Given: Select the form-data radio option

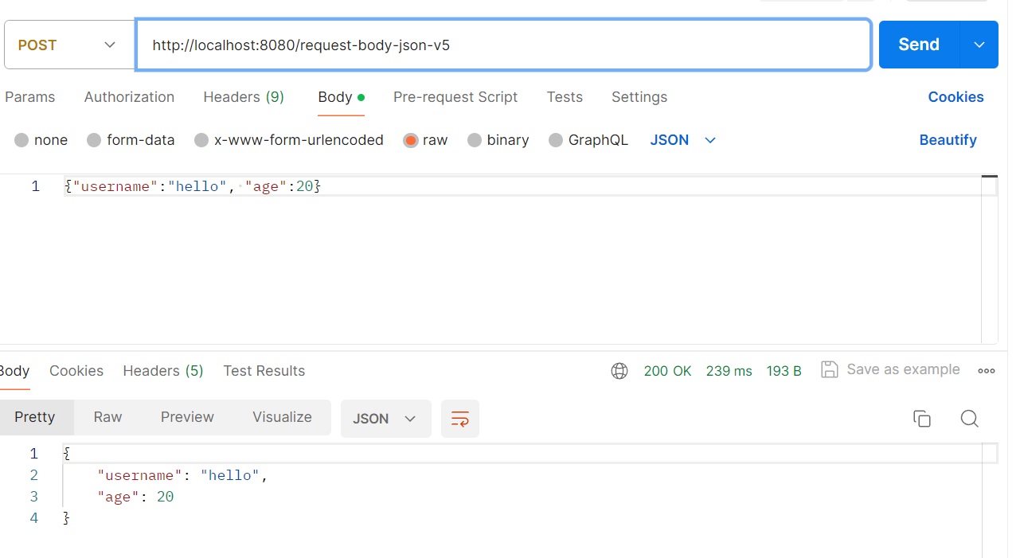Looking at the screenshot, I should click(94, 140).
